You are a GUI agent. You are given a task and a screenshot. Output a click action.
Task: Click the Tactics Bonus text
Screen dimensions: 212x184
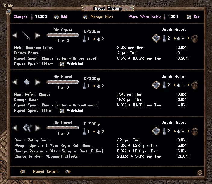pos(26,53)
